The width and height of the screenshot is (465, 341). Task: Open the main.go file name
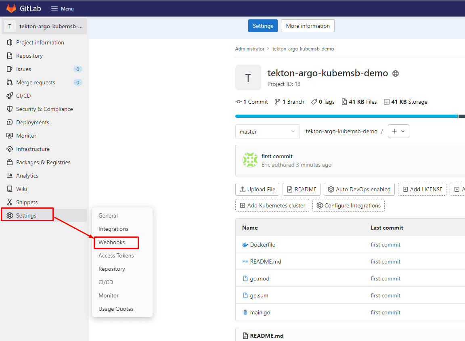[260, 312]
